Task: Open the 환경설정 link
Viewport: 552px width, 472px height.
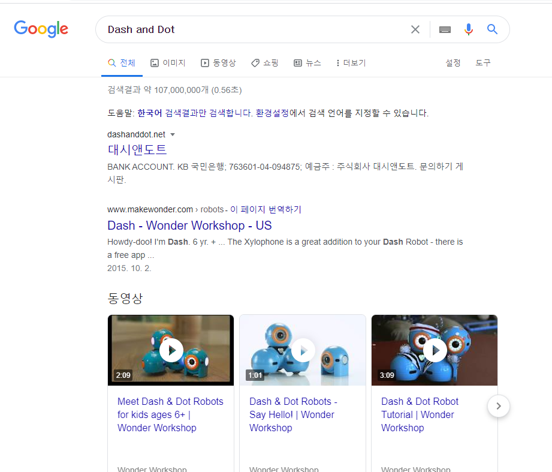Action: (x=272, y=113)
